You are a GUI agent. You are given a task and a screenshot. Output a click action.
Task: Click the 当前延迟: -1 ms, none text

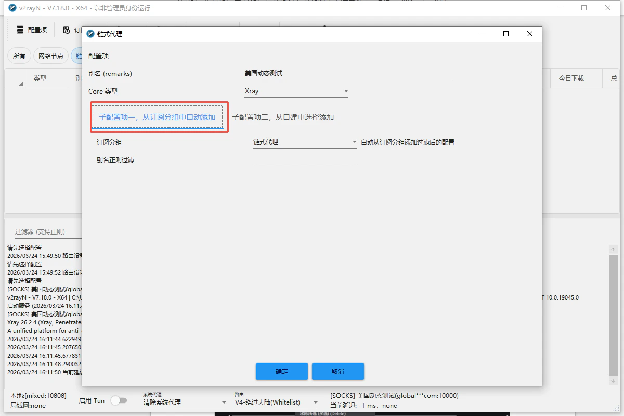click(x=363, y=406)
